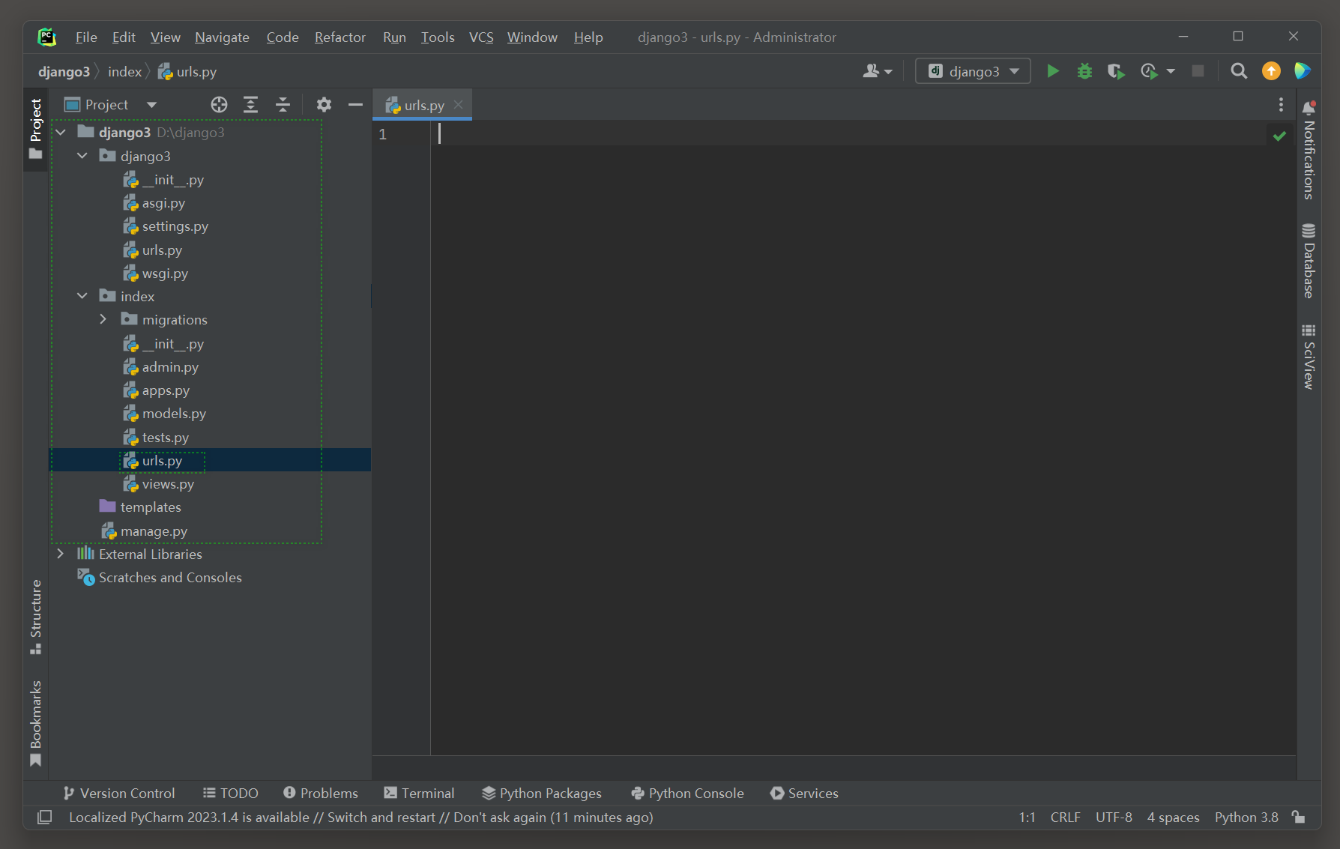Hide the Project tool window
This screenshot has width=1340, height=849.
click(355, 105)
